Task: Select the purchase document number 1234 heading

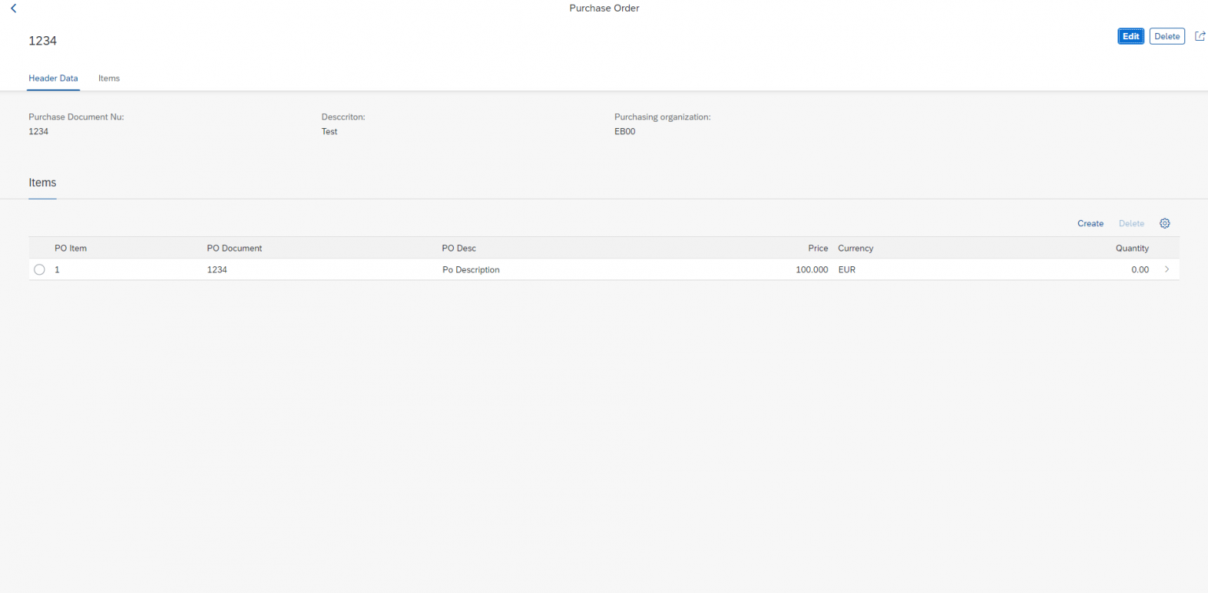Action: 42,40
